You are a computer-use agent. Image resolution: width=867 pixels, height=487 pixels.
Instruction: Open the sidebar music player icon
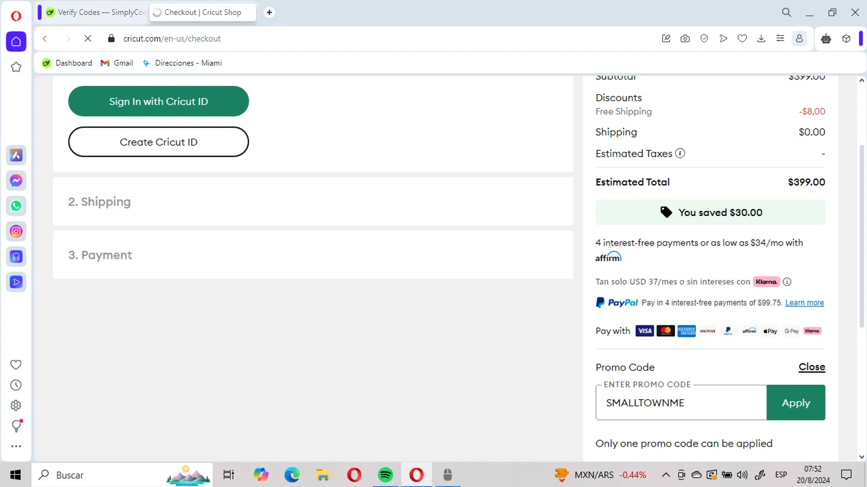[x=16, y=257]
